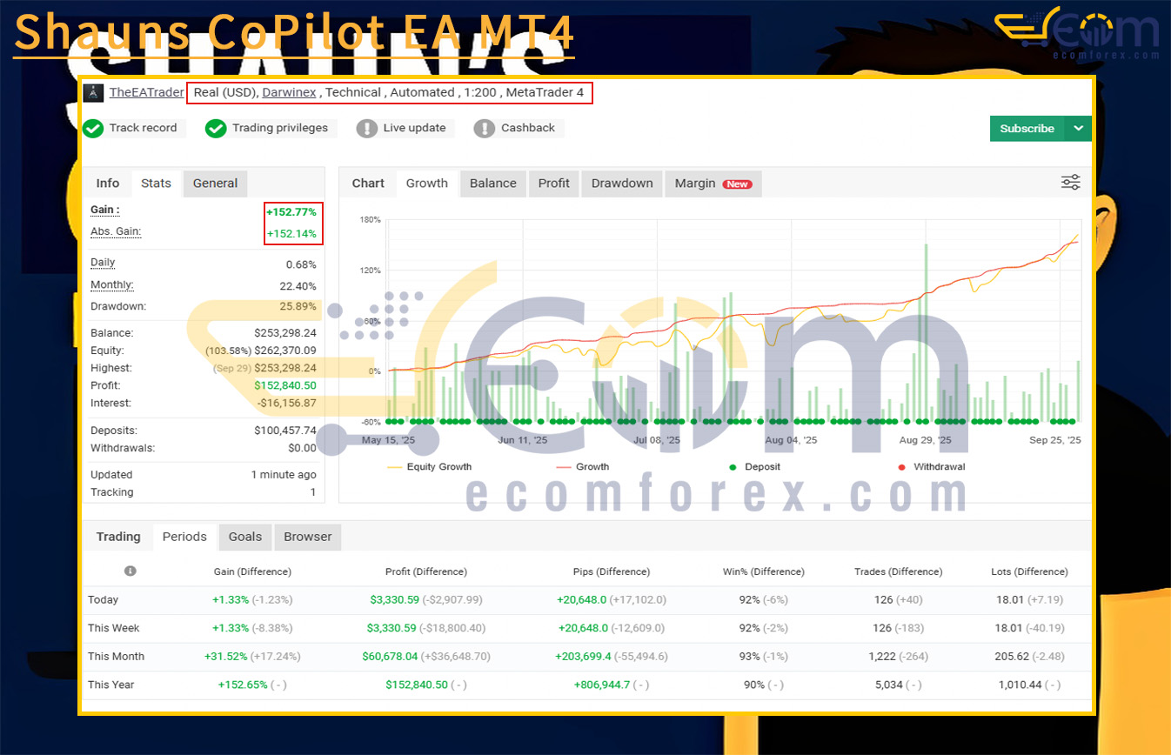Image resolution: width=1171 pixels, height=755 pixels.
Task: Click the Win% (Difference) column header
Action: click(764, 571)
